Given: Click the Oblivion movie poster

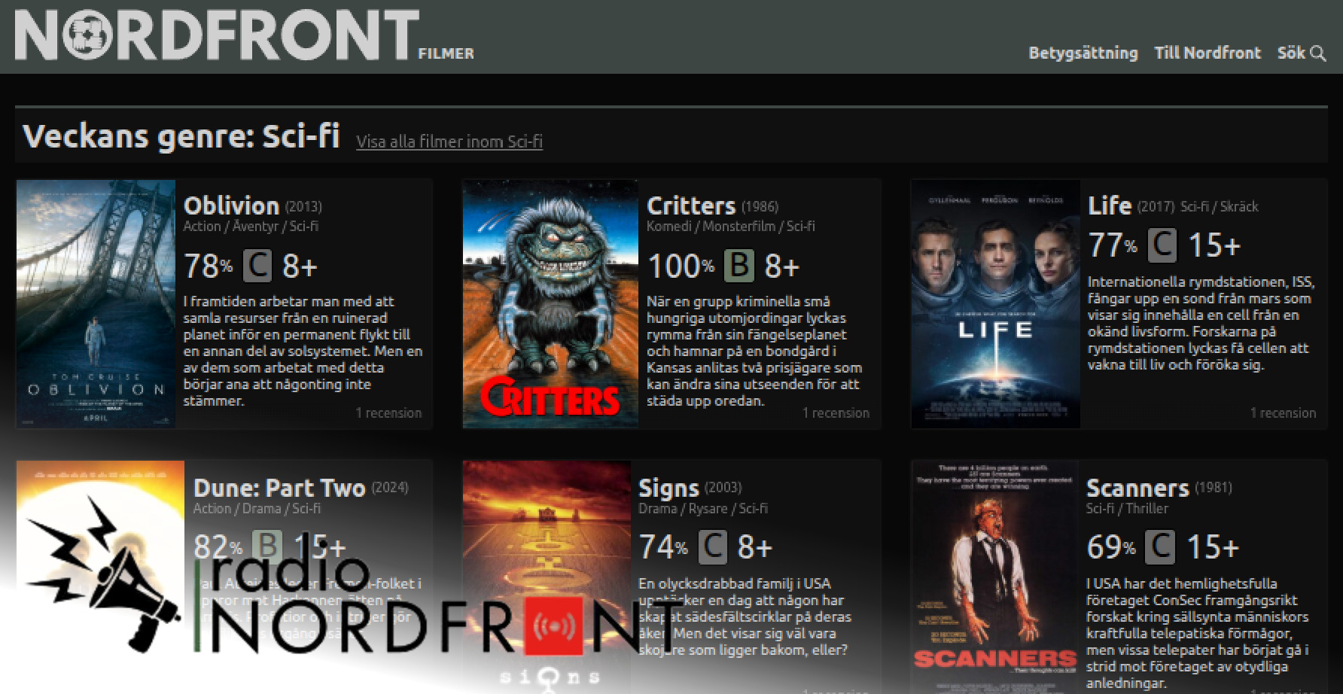Looking at the screenshot, I should coord(96,304).
